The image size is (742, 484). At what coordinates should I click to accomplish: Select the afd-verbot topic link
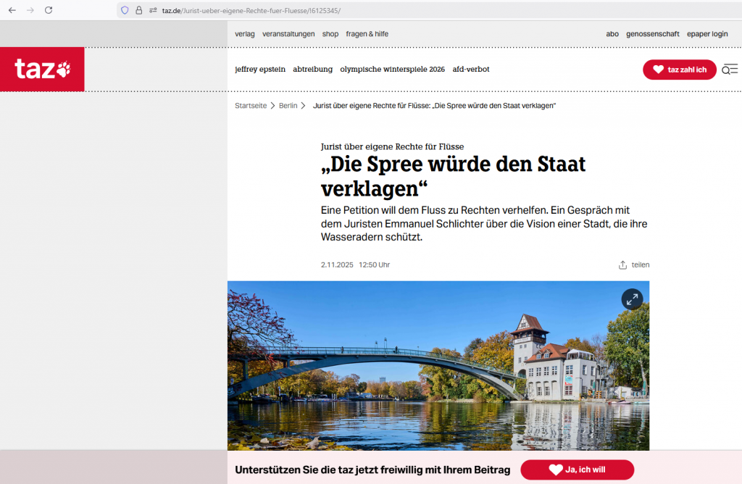[471, 70]
